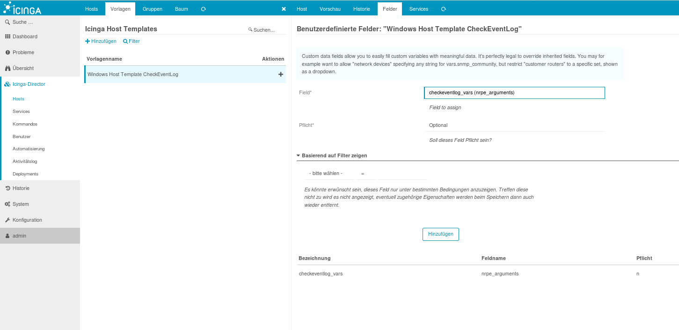Switch to the Vorschau tab
The width and height of the screenshot is (679, 330).
[330, 9]
